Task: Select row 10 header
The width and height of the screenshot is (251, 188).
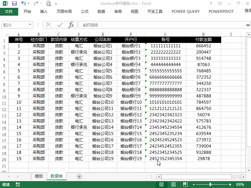Action: pos(4,97)
